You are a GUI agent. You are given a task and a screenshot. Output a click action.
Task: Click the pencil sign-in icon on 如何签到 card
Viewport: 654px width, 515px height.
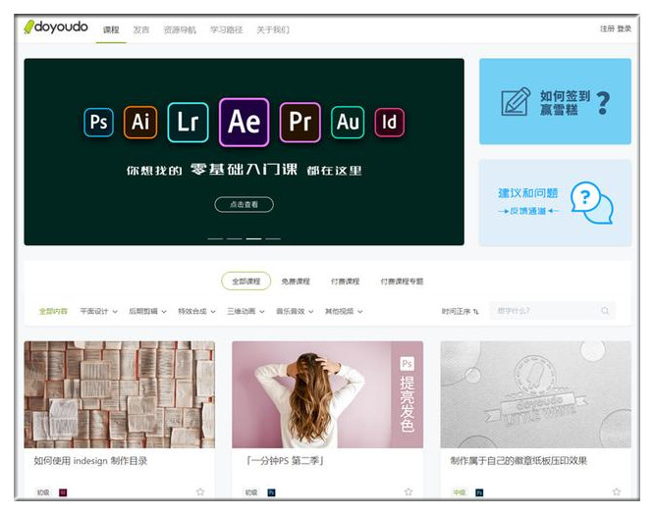tap(516, 101)
